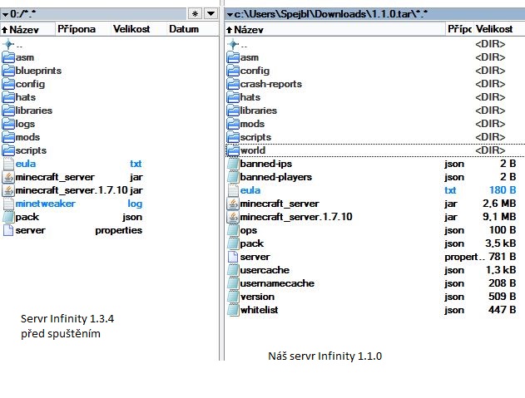Click the whitelist json file icon

click(x=233, y=310)
